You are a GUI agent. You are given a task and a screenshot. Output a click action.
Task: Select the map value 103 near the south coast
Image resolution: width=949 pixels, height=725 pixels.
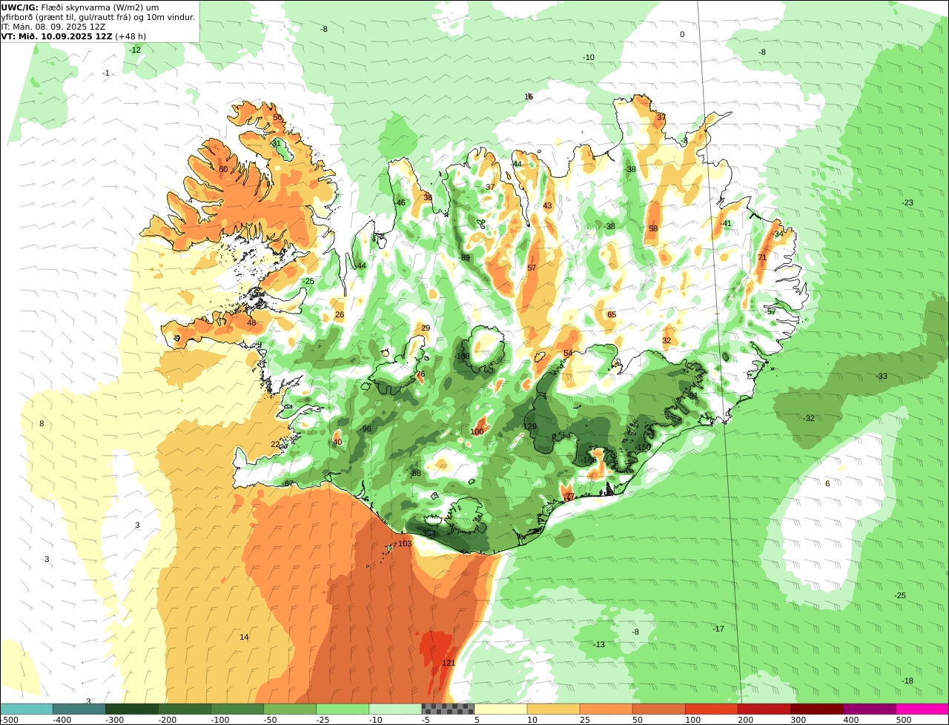(x=405, y=543)
